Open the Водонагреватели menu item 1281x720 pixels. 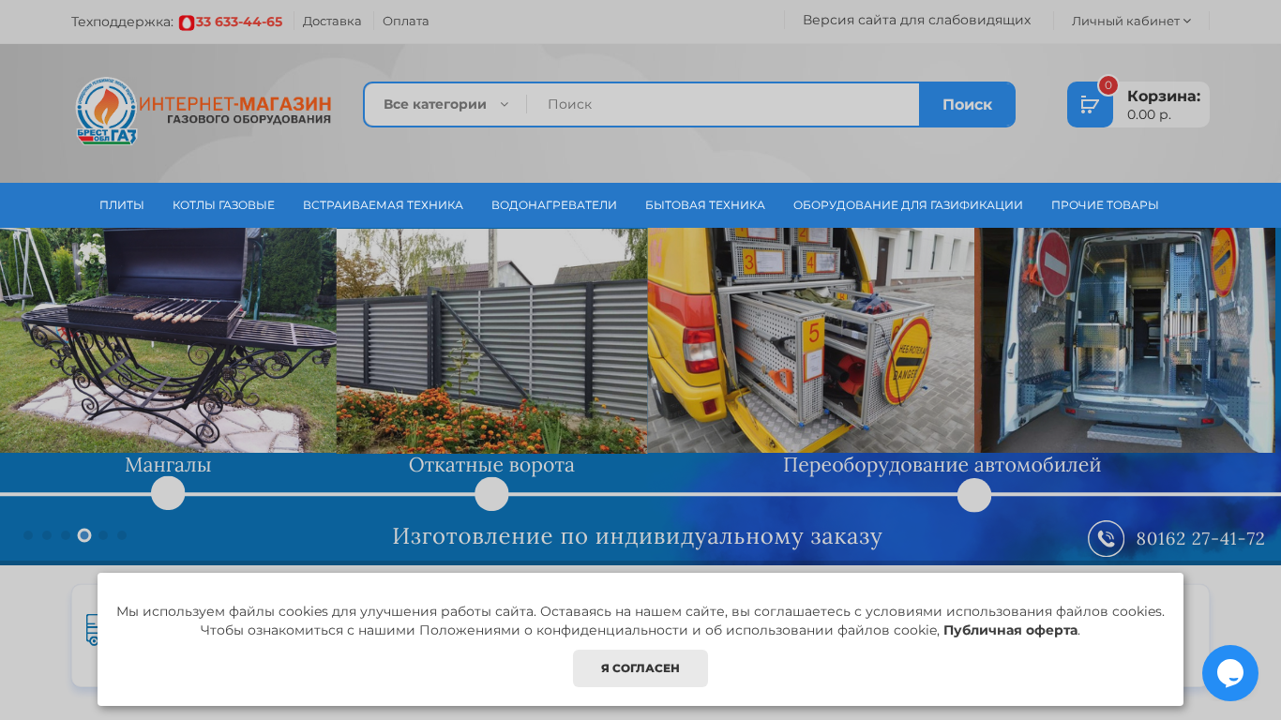pyautogui.click(x=553, y=205)
